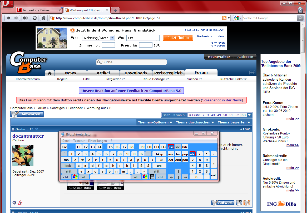Click the ComputerBase home icon tab
This screenshot has width=307, height=213.
coord(49,73)
